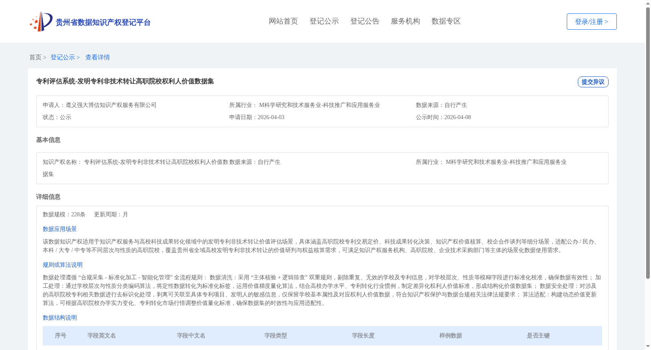Click the 字段类型 column header
This screenshot has width=651, height=350.
[276, 335]
